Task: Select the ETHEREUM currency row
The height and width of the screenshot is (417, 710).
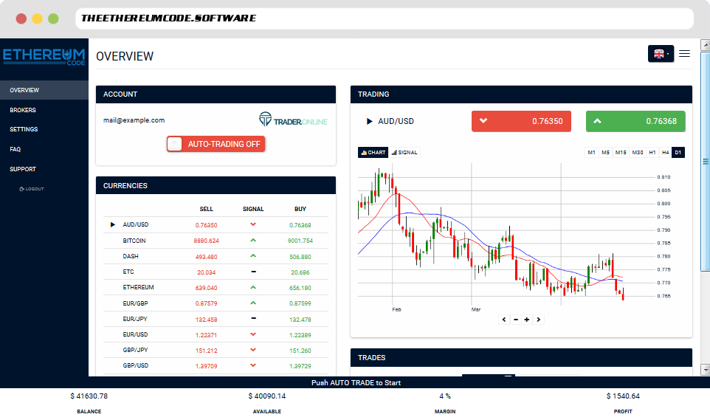Action: pyautogui.click(x=216, y=288)
